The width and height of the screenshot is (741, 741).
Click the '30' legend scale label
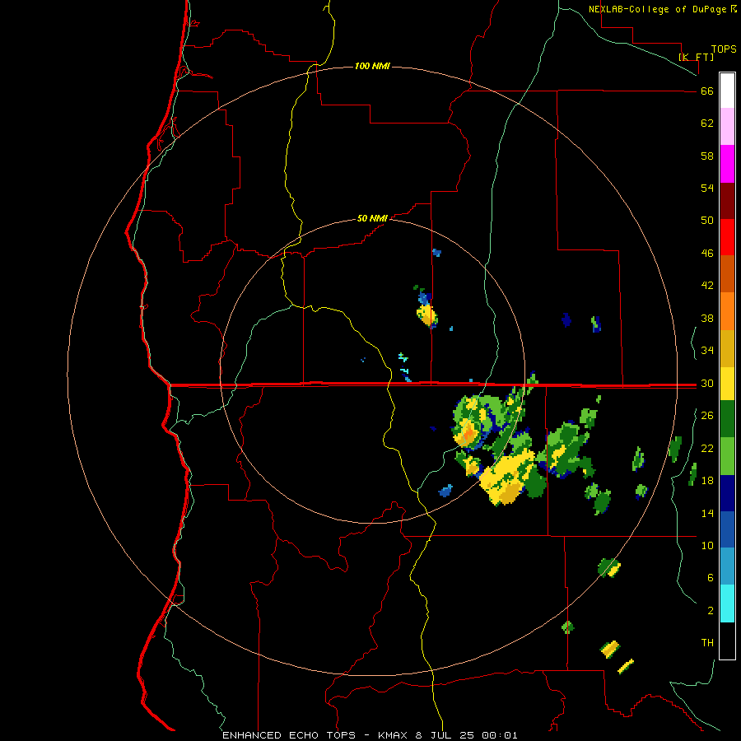tap(707, 383)
